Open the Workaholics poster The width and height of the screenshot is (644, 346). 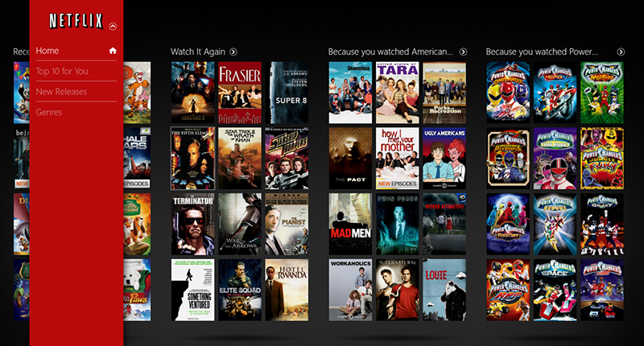(350, 290)
